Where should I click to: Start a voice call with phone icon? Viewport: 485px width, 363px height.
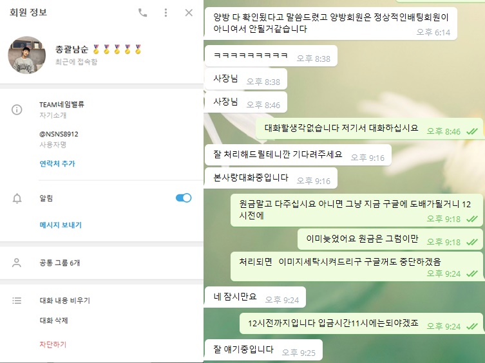(x=142, y=13)
